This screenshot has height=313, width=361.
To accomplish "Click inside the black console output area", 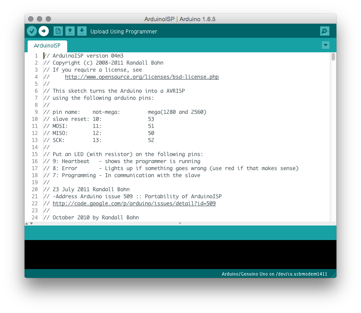I will click(x=180, y=255).
